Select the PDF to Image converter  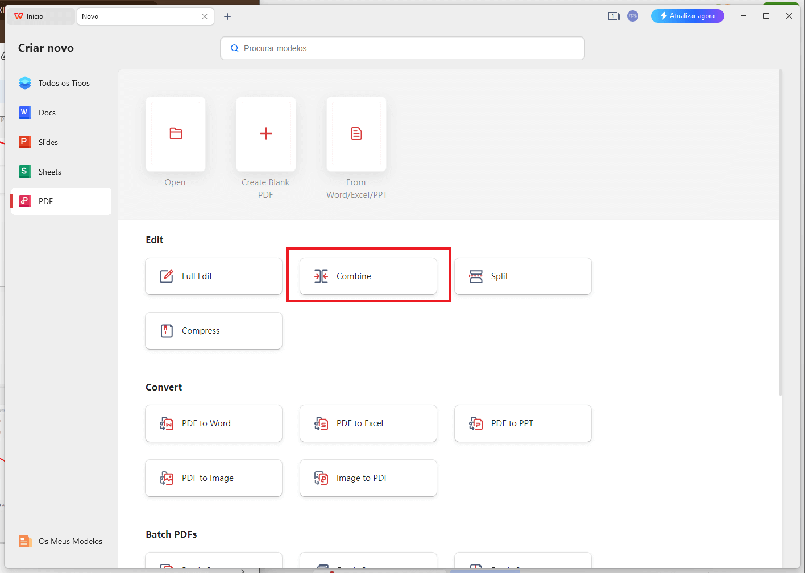click(x=213, y=477)
